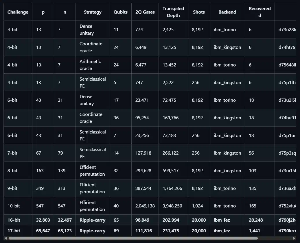
Task: Click the p column header
Action: [x=43, y=12]
